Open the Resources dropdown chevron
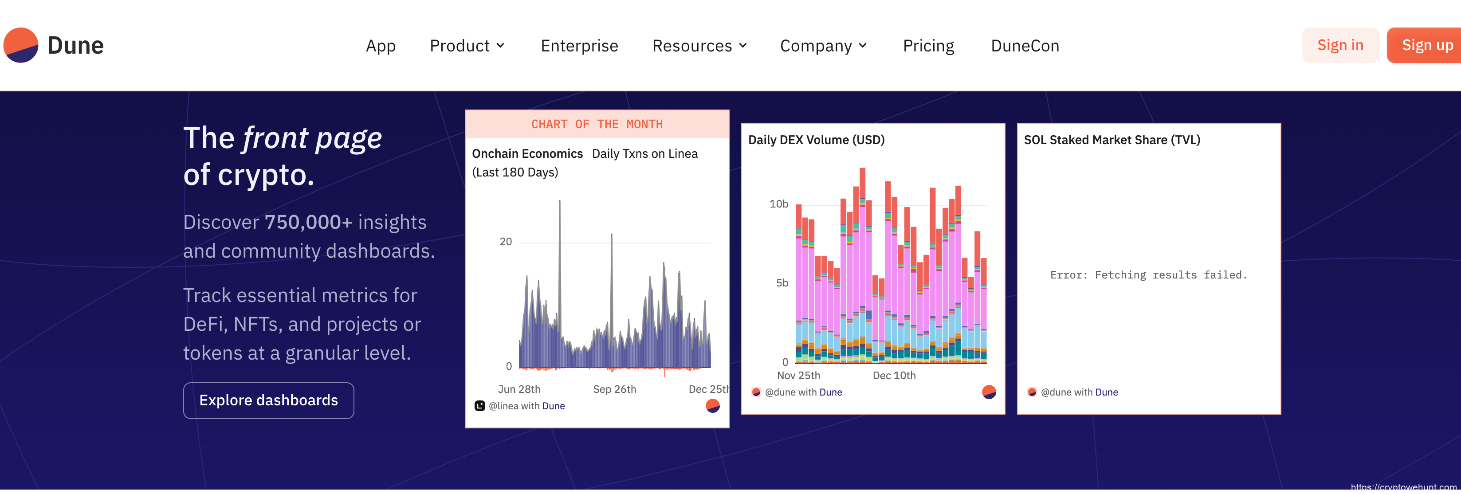Screen dimensions: 1461x494 pyautogui.click(x=742, y=45)
